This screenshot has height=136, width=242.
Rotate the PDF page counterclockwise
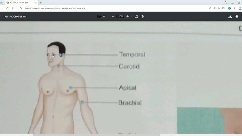point(142,17)
